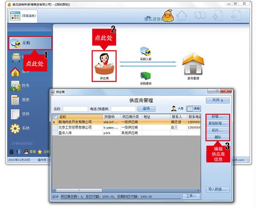Image resolution: width=256 pixels, height=207 pixels.
Task: Click the QQ 客服 customer service icon
Action: (x=29, y=152)
